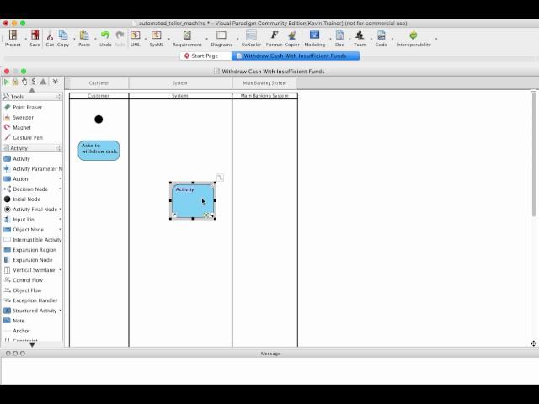Copy the selected shape
The image size is (539, 404).
(63, 38)
